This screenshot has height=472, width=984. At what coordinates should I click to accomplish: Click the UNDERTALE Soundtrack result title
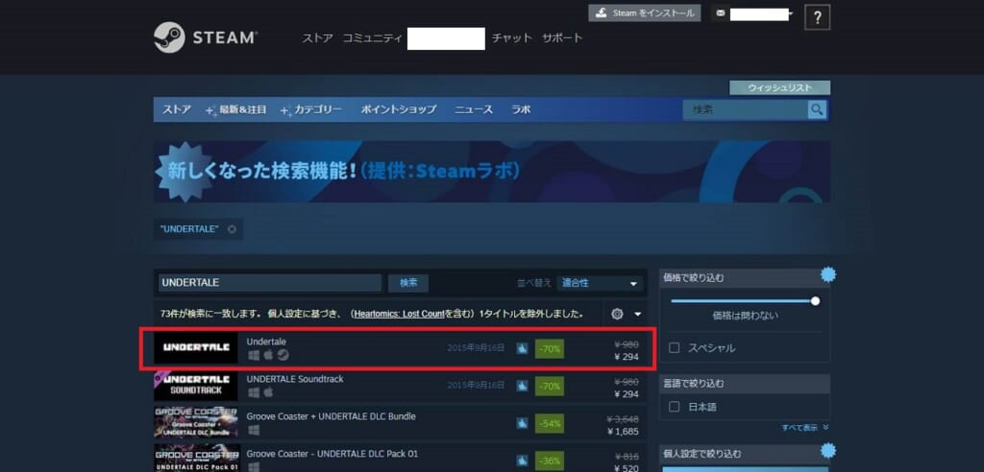[295, 379]
